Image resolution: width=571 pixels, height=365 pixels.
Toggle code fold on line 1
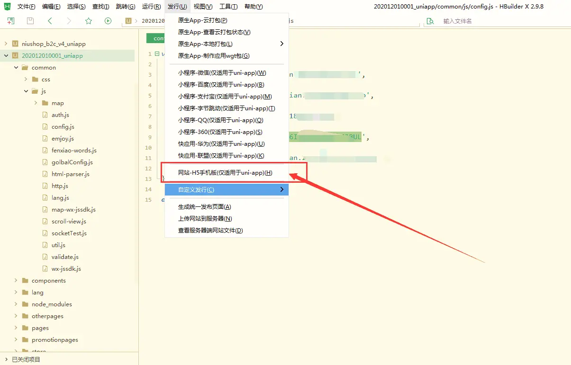pos(157,54)
